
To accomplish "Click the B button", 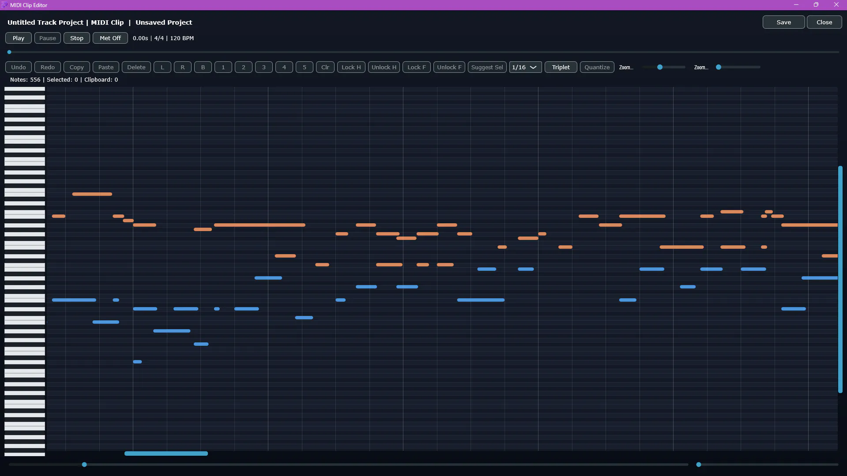I will point(203,67).
